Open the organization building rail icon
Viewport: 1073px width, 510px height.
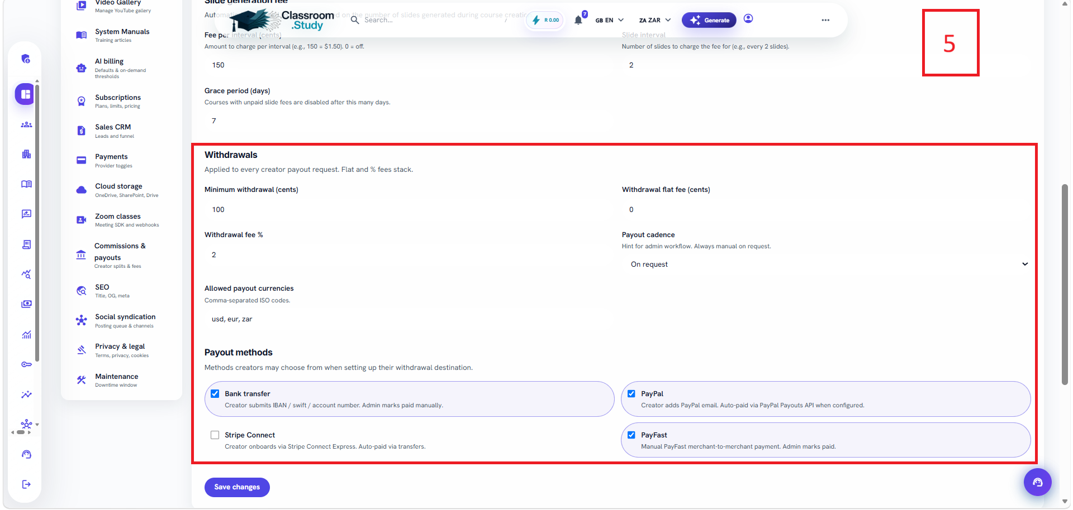click(26, 155)
